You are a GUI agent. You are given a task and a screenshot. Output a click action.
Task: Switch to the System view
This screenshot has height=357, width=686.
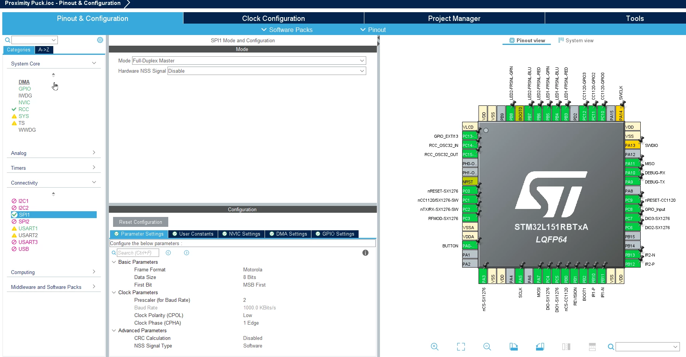pos(576,40)
